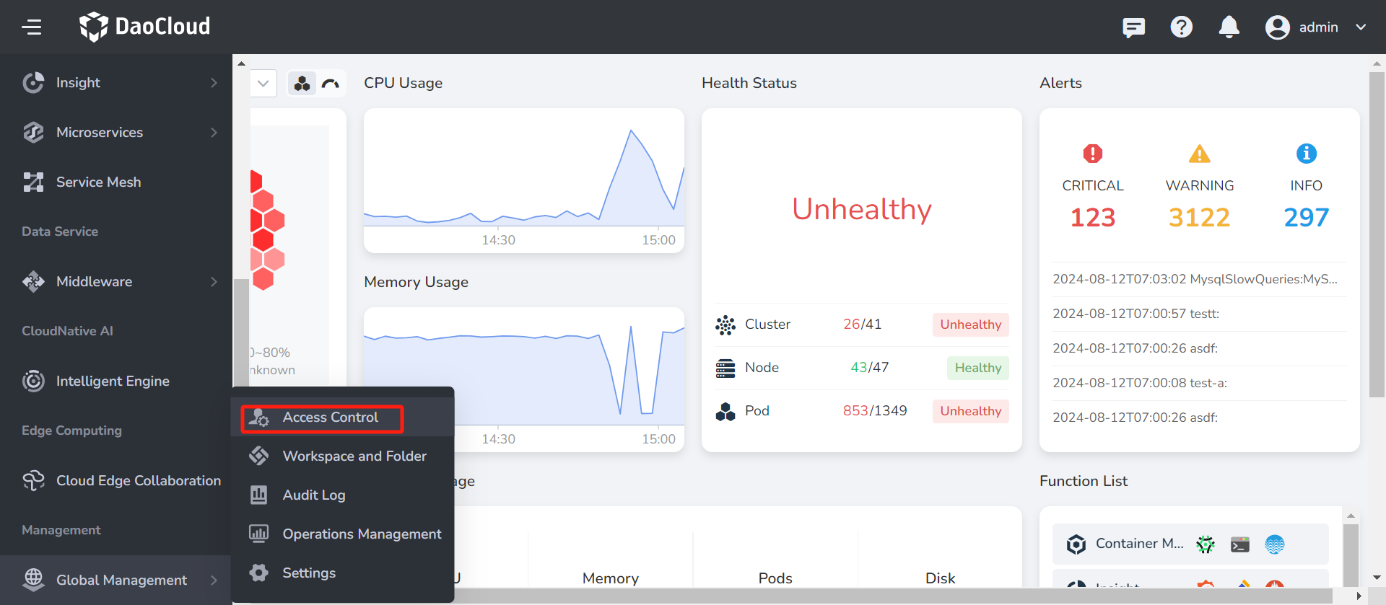Switch to honeycomb cluster view
The height and width of the screenshot is (605, 1386).
[302, 84]
